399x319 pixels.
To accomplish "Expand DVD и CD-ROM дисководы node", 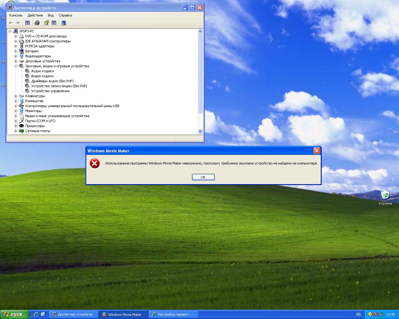I will click(x=16, y=36).
